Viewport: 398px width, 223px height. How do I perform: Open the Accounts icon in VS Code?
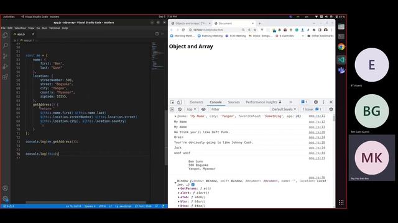coord(5,188)
